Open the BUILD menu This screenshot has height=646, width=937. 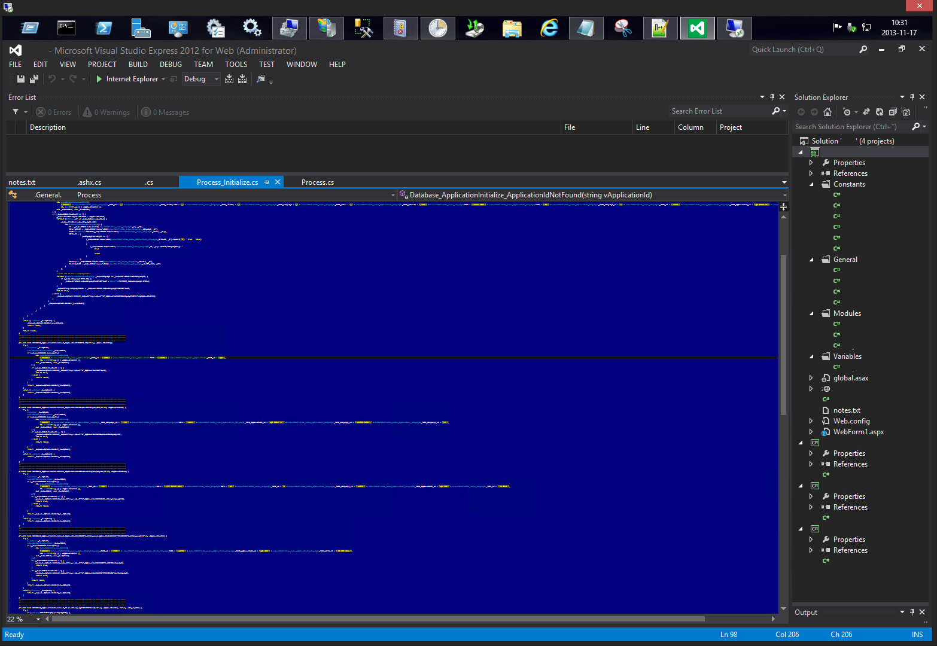138,65
